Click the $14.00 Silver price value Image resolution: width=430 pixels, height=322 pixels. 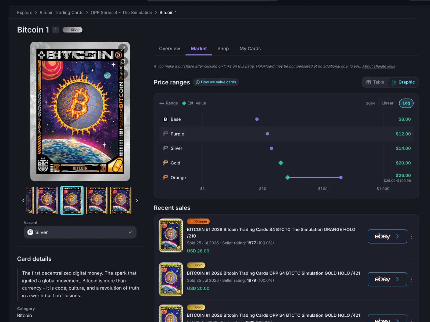[x=403, y=148]
